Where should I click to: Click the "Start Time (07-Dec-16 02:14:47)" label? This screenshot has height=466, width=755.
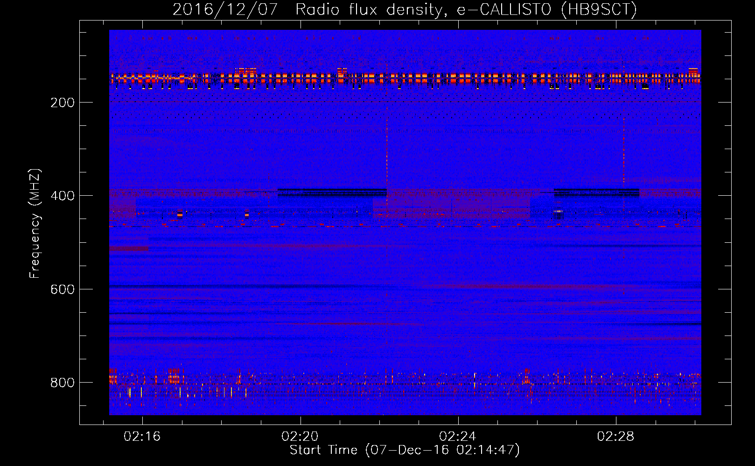(405, 450)
